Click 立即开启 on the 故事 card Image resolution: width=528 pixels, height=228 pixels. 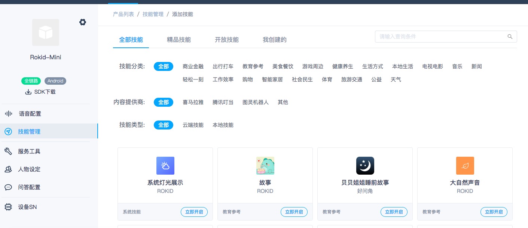point(294,212)
